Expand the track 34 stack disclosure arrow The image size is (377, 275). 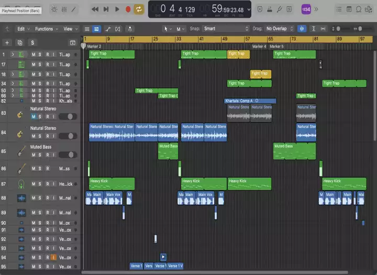13,83
